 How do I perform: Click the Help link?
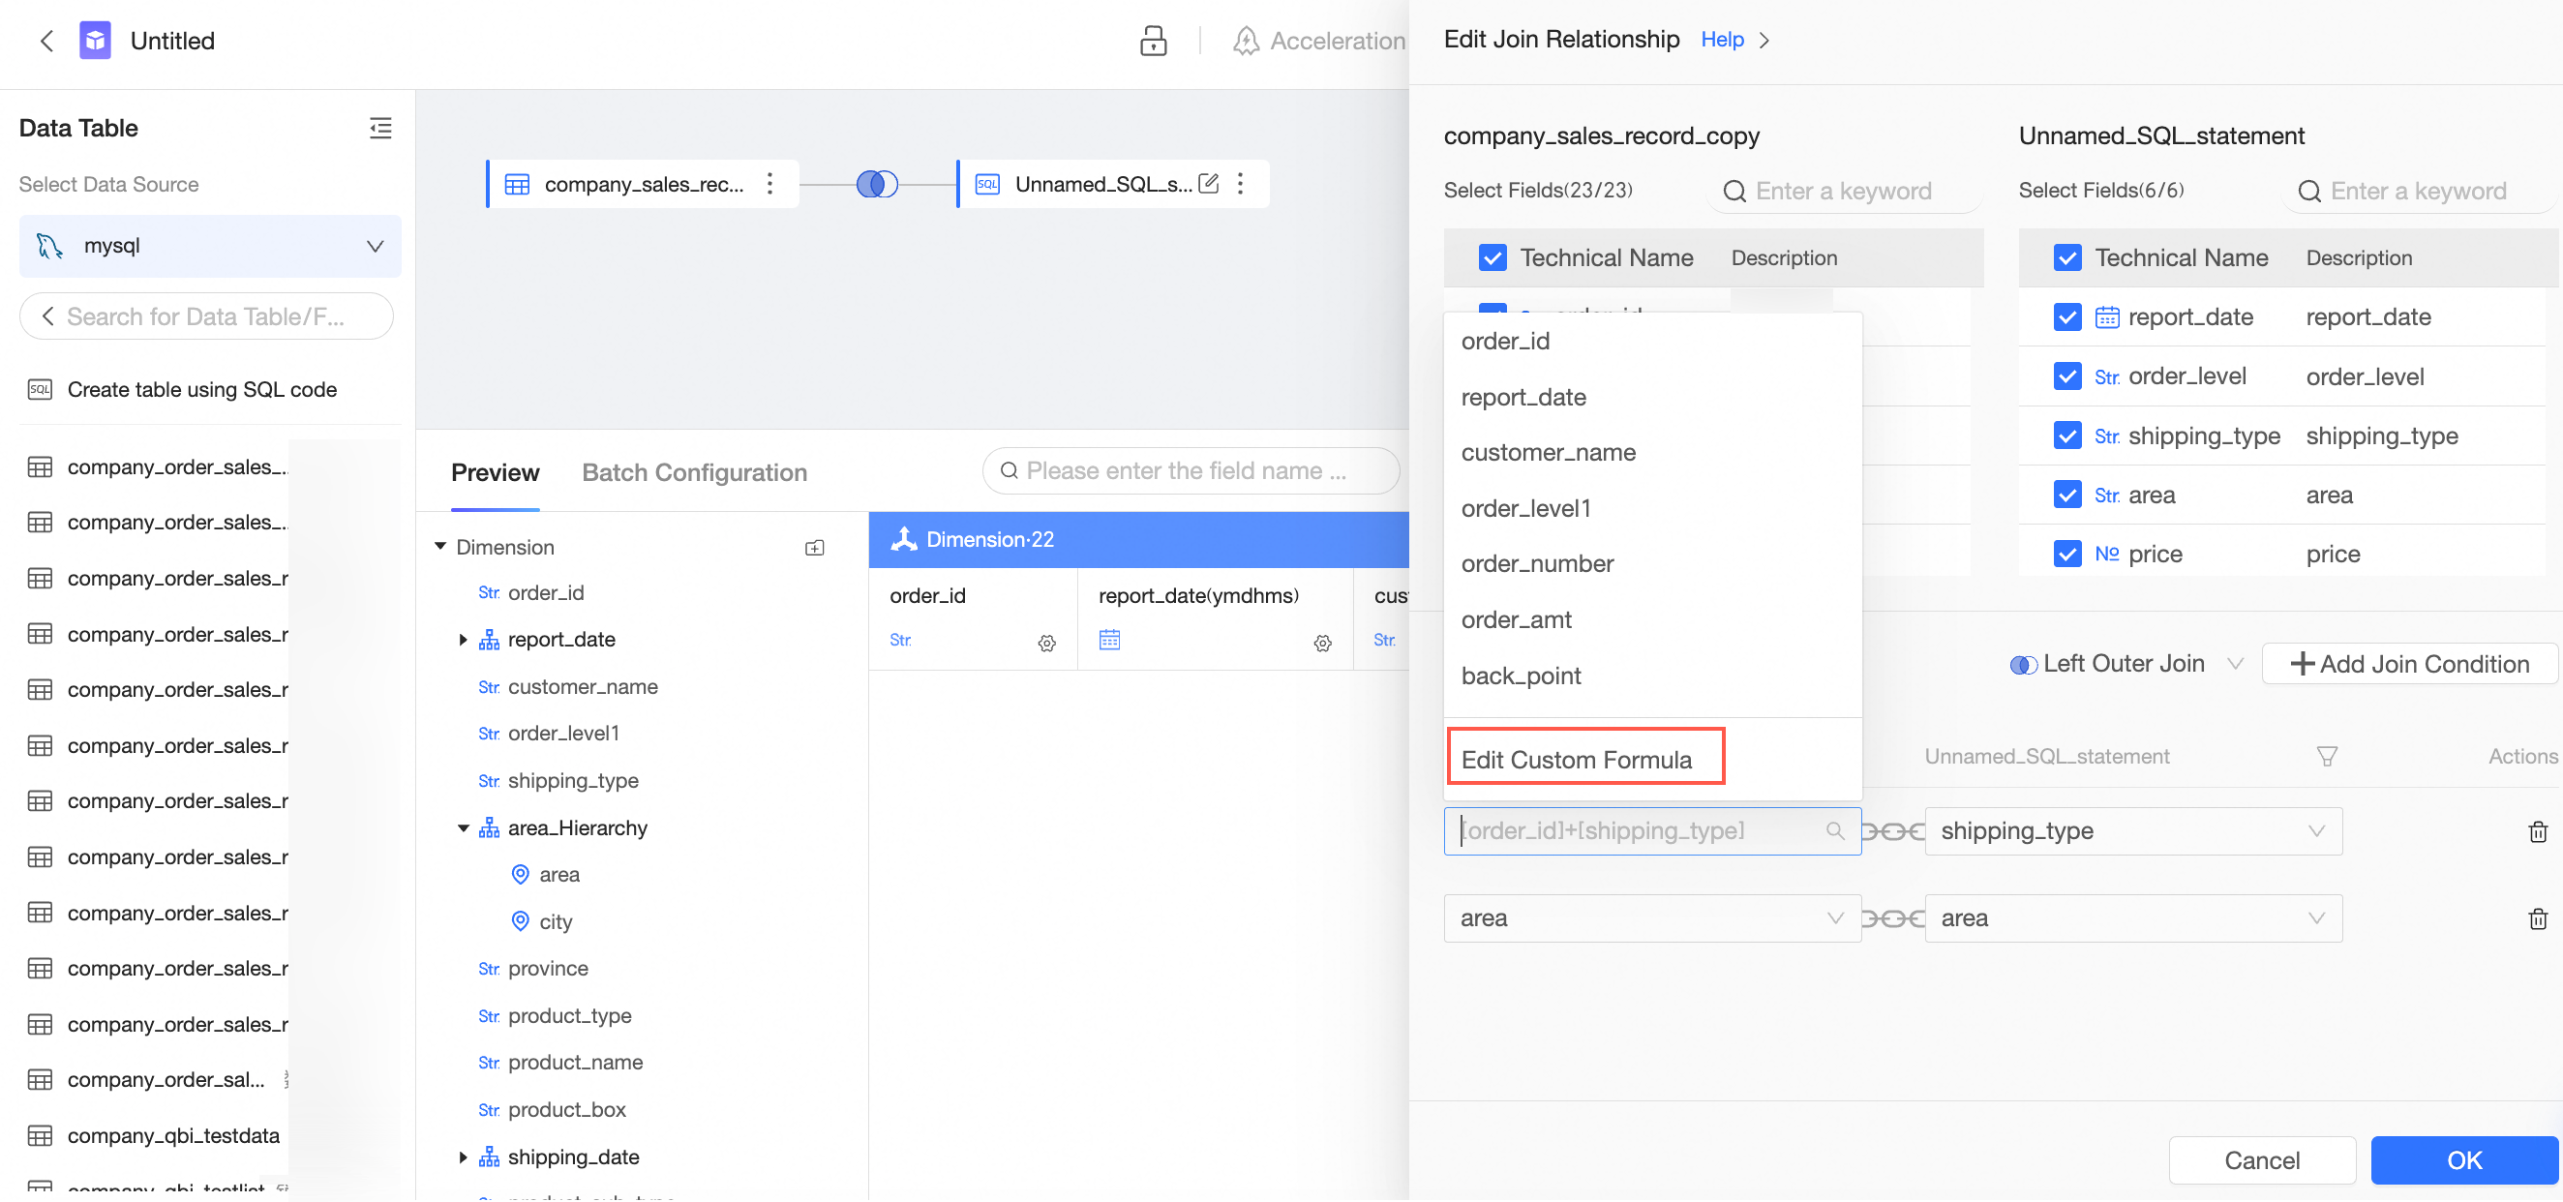[x=1721, y=40]
